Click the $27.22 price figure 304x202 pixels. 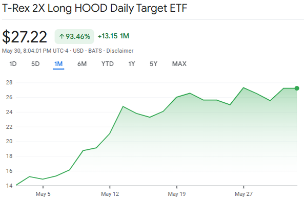click(25, 37)
